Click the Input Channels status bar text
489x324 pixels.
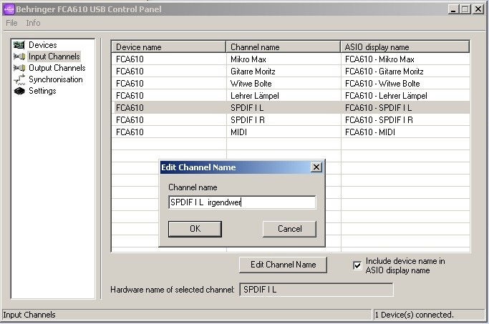click(x=29, y=315)
